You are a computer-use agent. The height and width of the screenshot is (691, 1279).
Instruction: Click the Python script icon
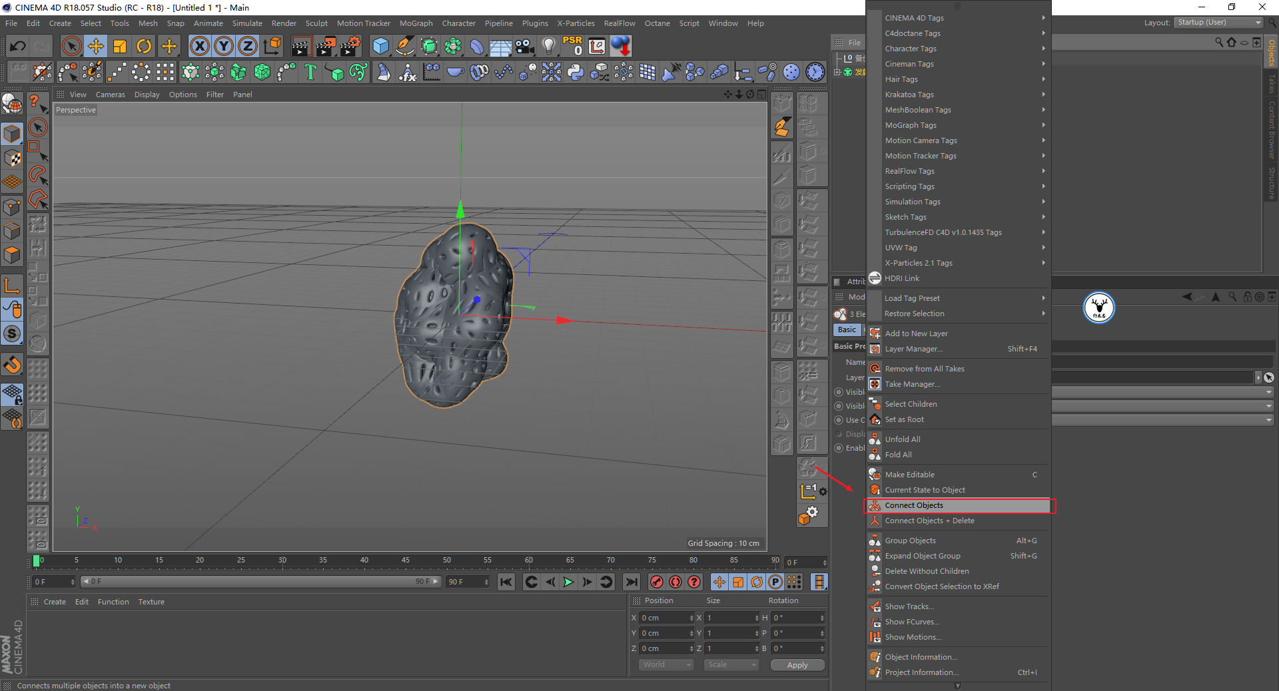[x=576, y=72]
